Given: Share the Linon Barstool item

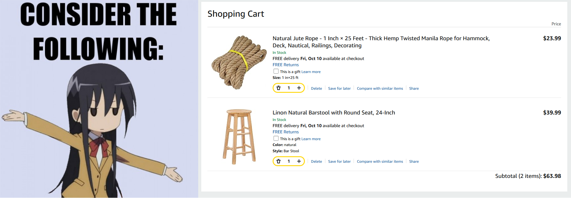Looking at the screenshot, I should 414,161.
